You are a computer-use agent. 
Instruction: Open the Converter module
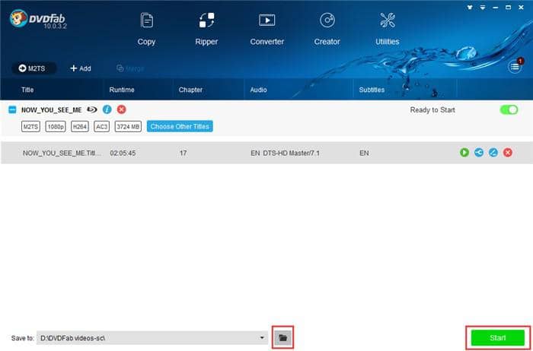[x=266, y=29]
